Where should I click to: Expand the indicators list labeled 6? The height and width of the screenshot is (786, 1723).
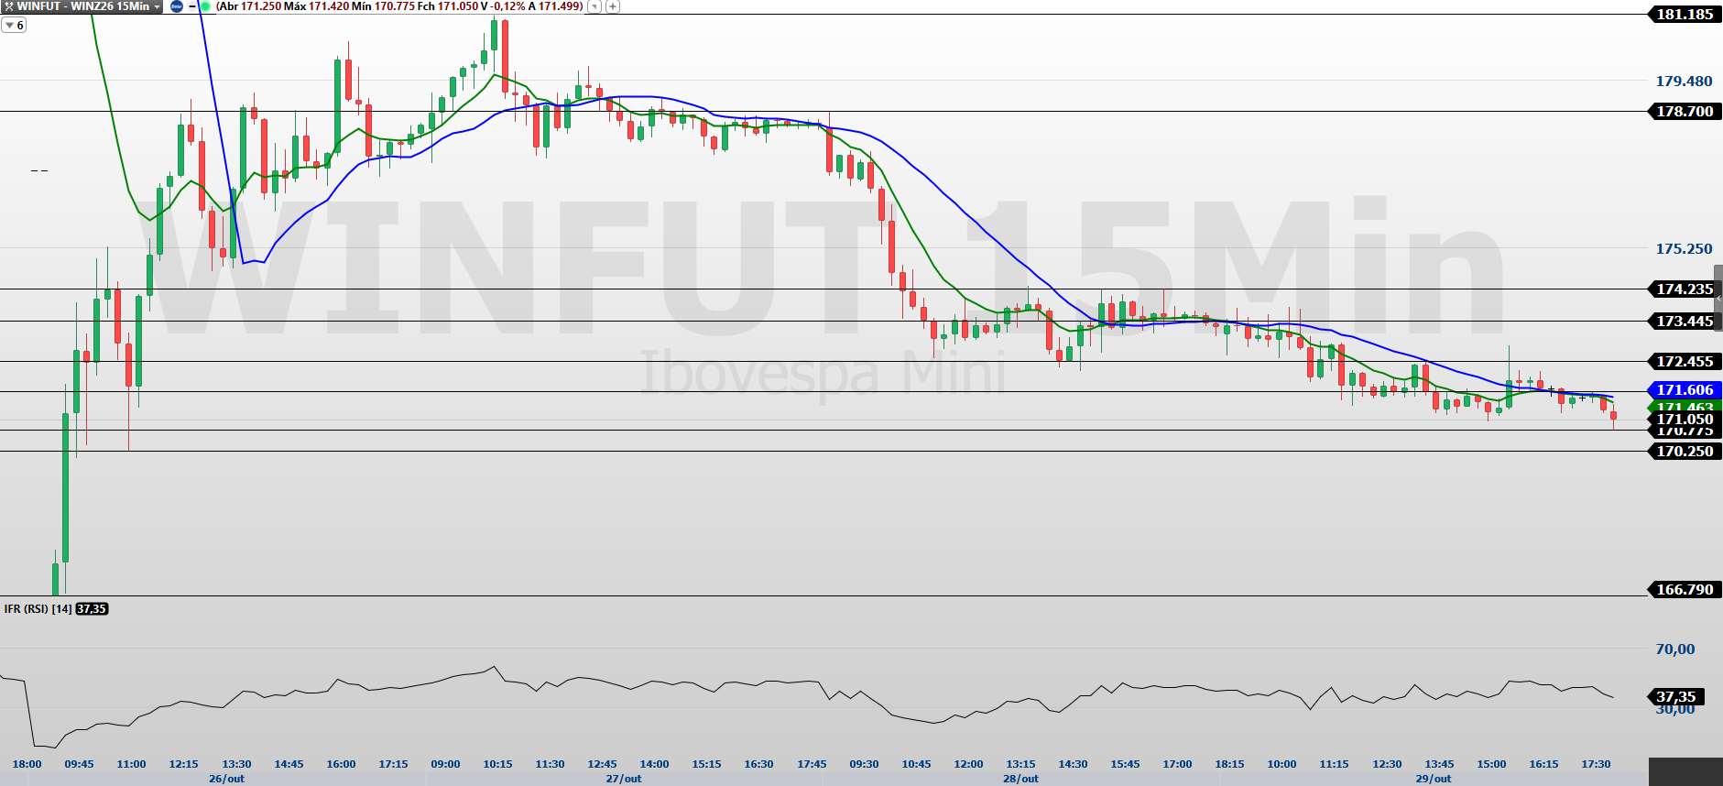coord(14,26)
